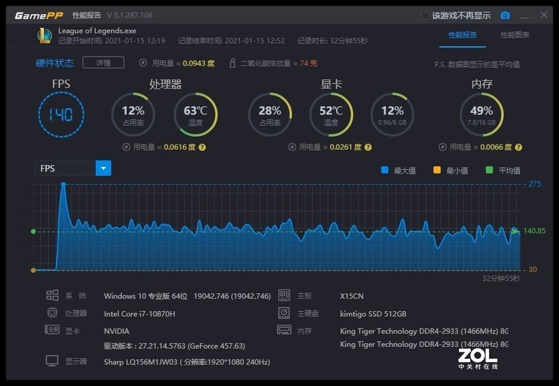Click the 硬件状态 heading
Viewport: 559px width, 386px height.
click(55, 63)
